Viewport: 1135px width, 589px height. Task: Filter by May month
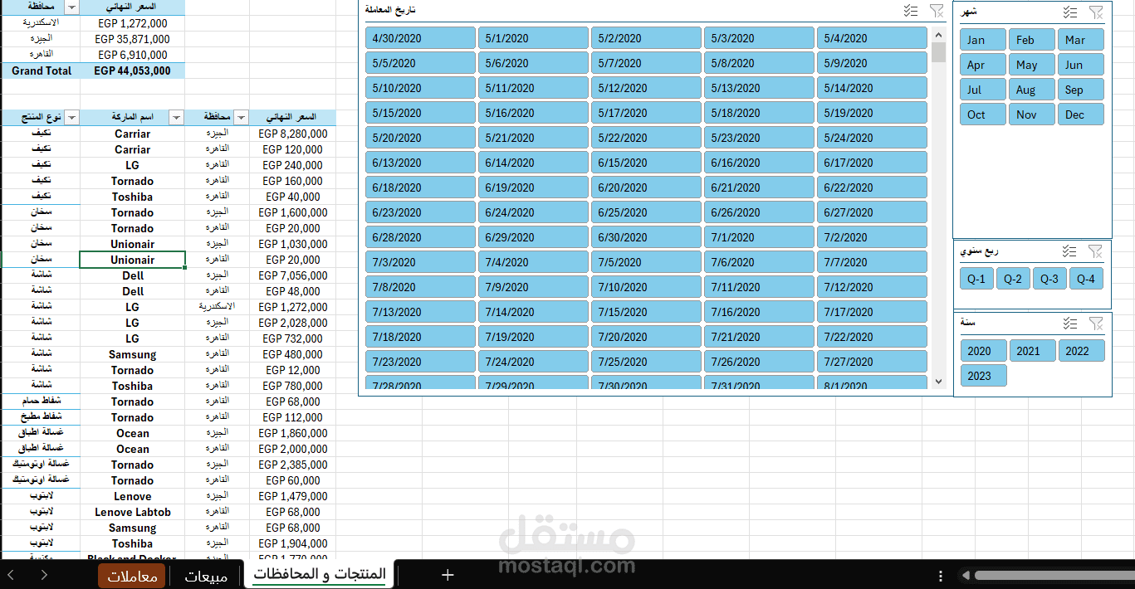[x=1032, y=65]
